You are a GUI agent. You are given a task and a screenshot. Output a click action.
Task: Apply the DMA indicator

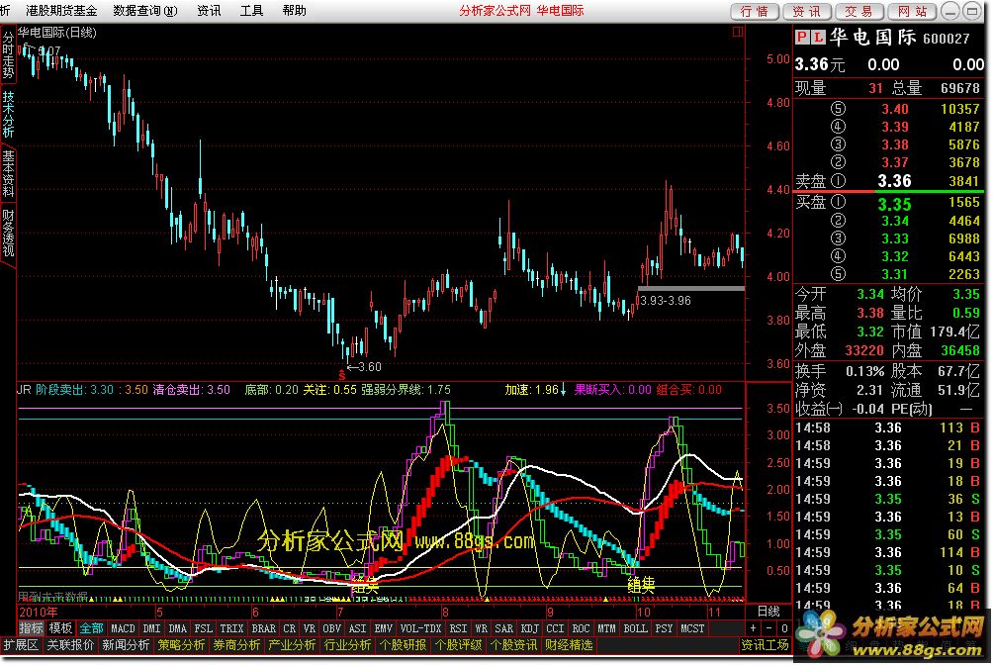click(x=178, y=628)
